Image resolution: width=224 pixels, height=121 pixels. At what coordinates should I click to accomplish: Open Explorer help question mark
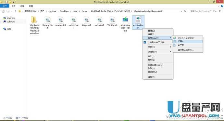pyautogui.click(x=222, y=6)
